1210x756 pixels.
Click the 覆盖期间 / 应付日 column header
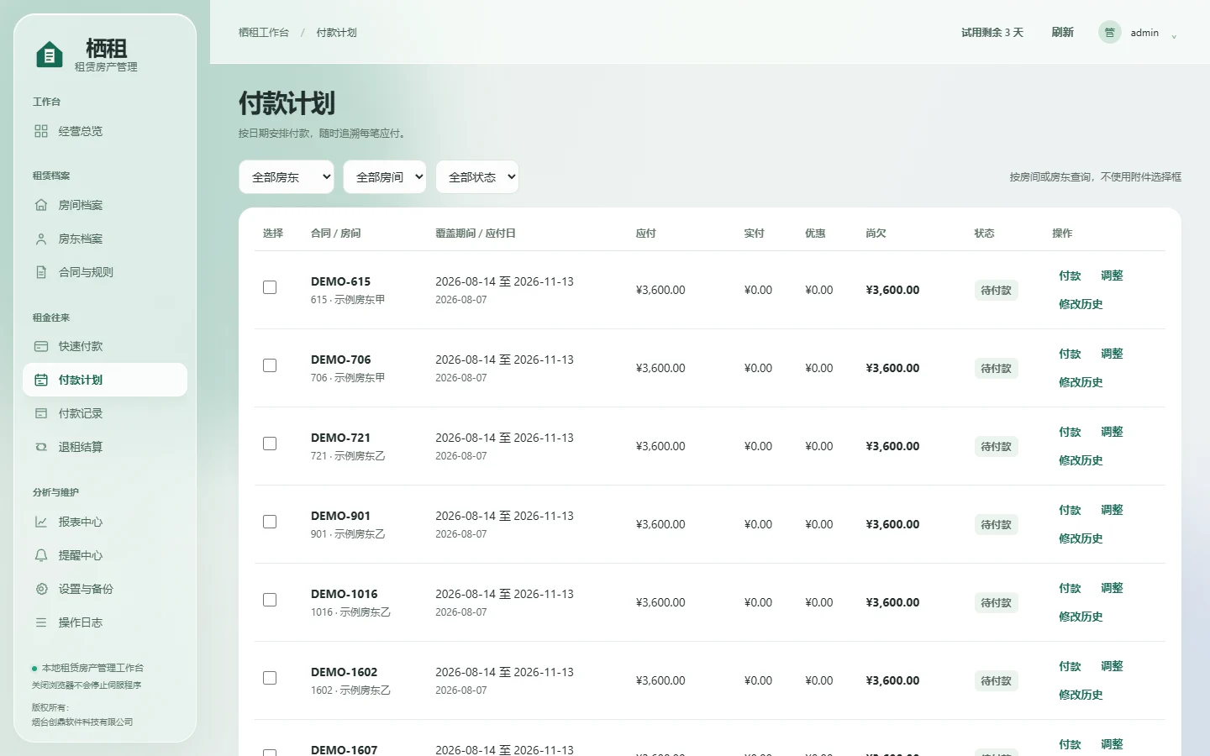coord(476,234)
